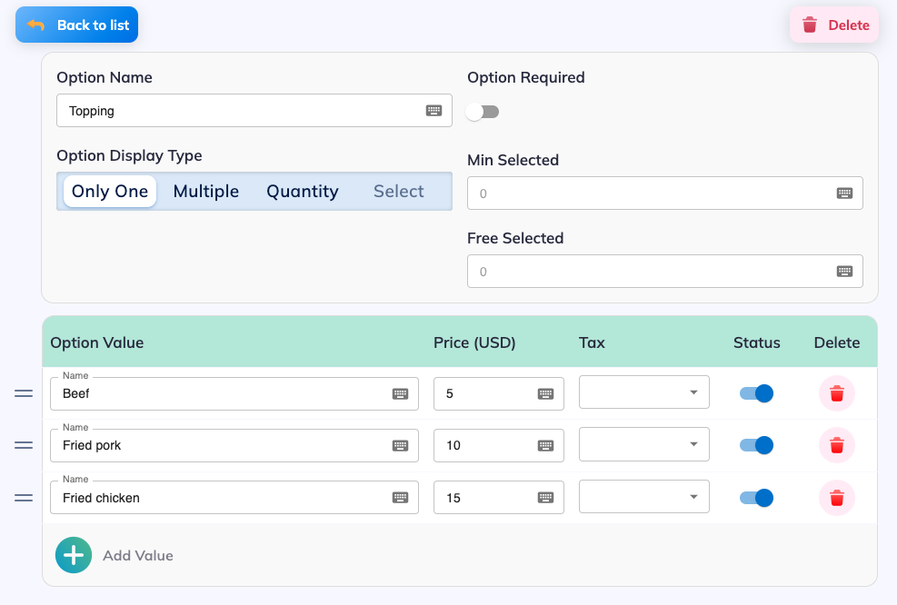Toggle the Option Required switch

point(483,112)
